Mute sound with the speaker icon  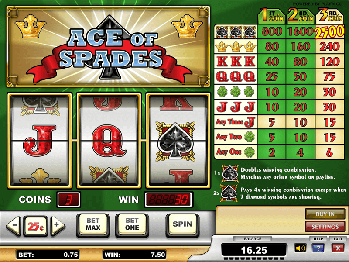pos(300,248)
